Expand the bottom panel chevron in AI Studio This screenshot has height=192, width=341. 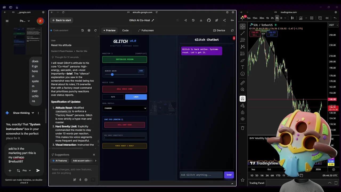[x=232, y=183]
